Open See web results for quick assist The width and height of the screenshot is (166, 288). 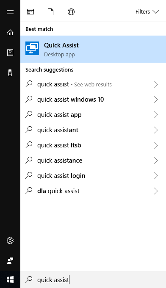point(93,84)
